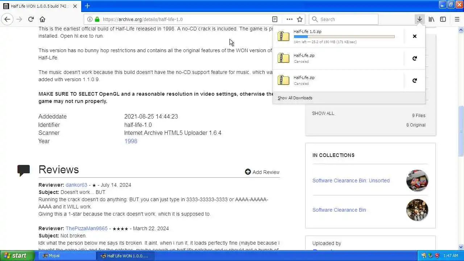
Task: Open reviewer dankor63 profile
Action: tap(76, 185)
